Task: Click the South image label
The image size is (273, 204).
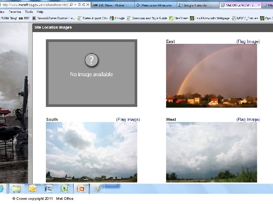Action: 52,119
